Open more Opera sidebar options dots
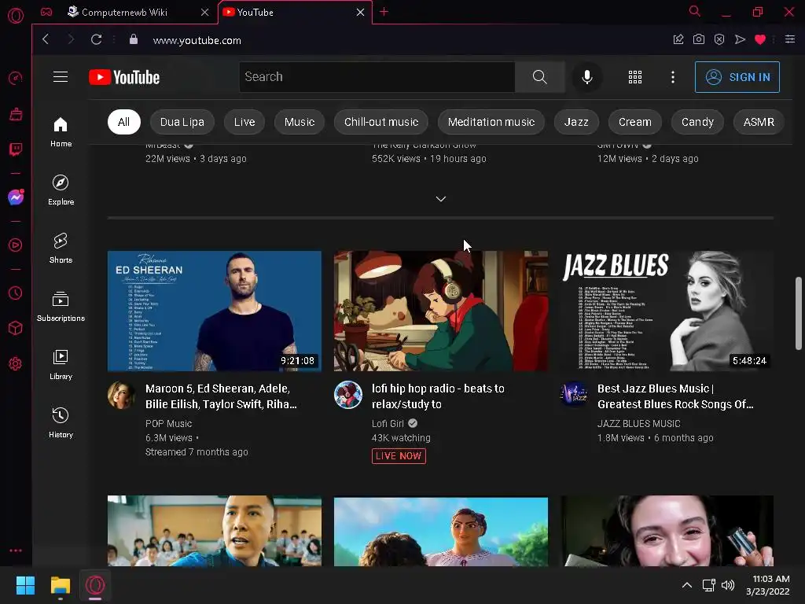805x604 pixels. click(16, 551)
